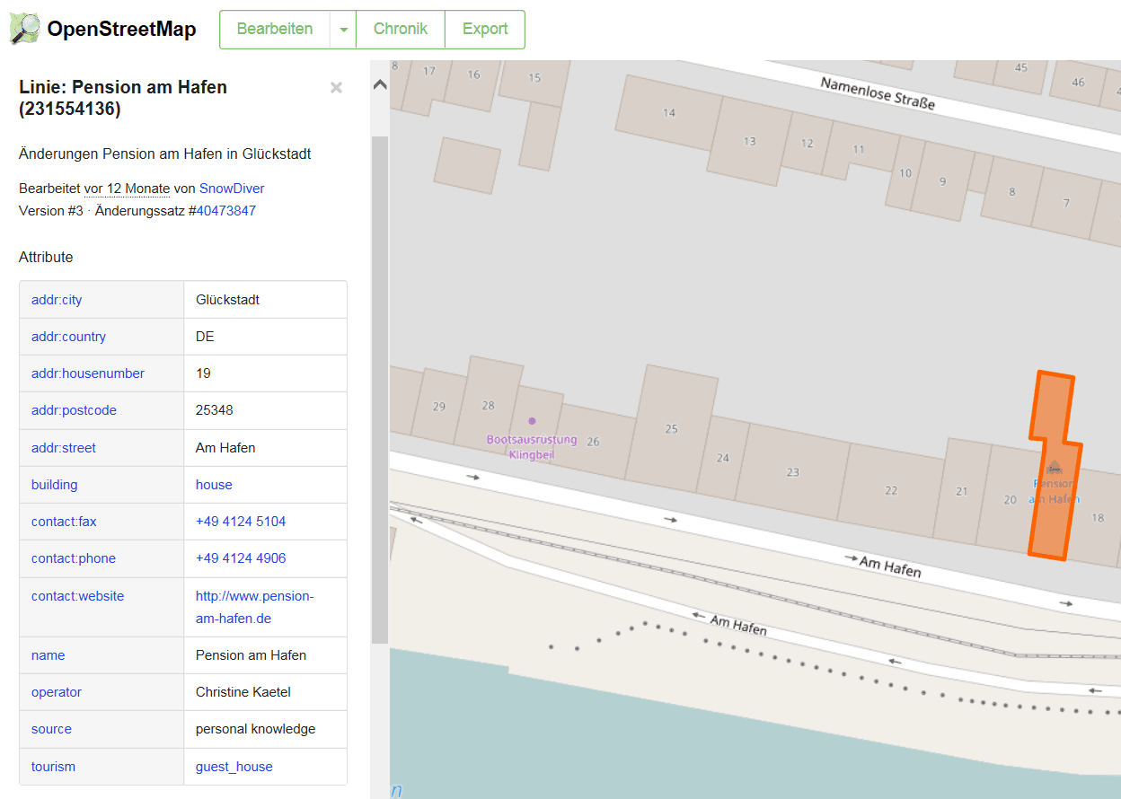Open the Export tab
This screenshot has width=1121, height=799.
485,30
